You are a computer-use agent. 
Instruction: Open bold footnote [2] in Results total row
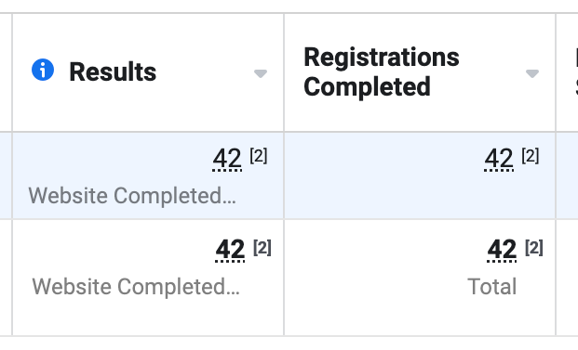pyautogui.click(x=262, y=248)
